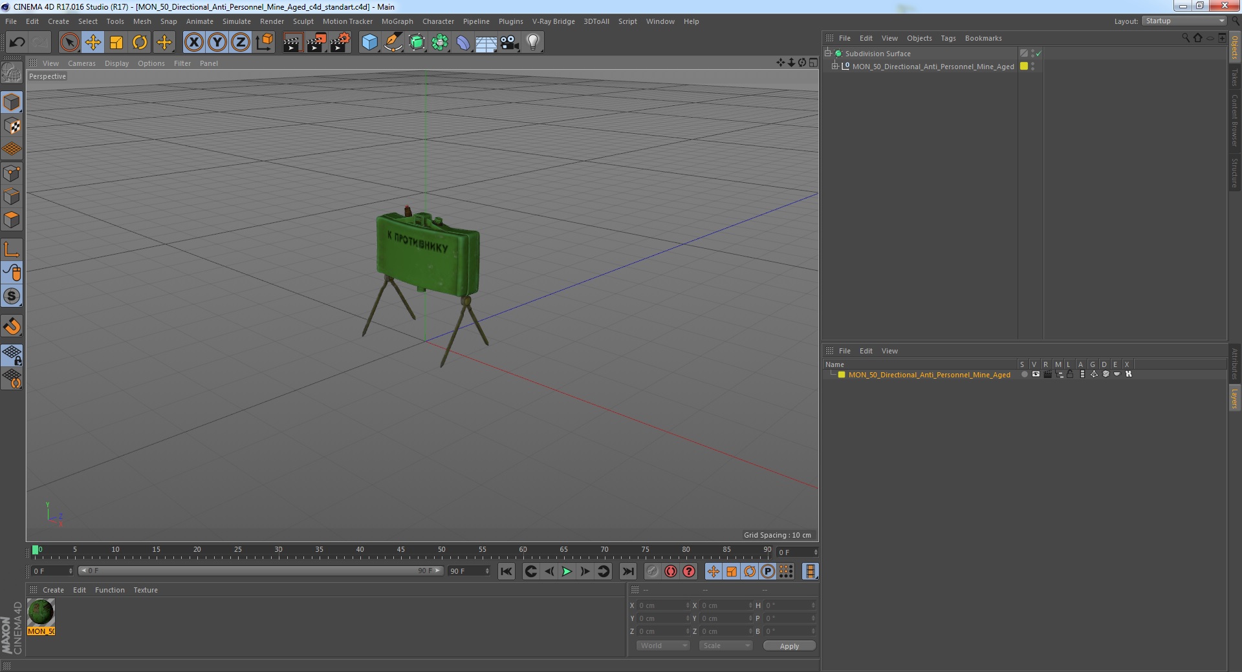Screen dimensions: 1242x672
Task: Go to end of animation
Action: 627,571
